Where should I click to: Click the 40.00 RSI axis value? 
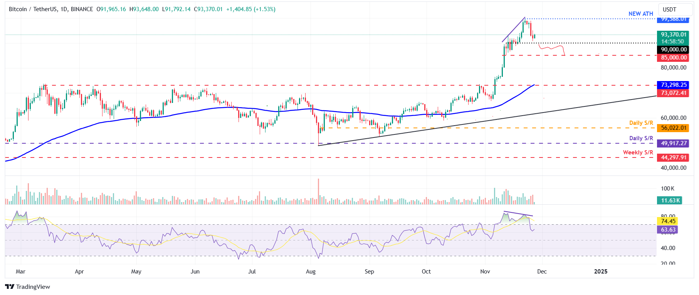[668, 248]
